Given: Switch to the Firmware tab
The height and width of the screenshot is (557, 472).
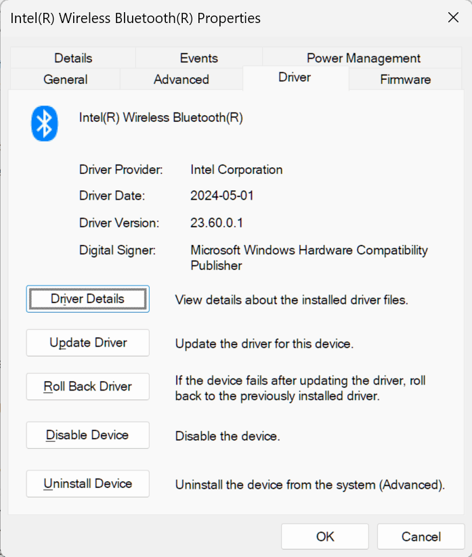Looking at the screenshot, I should (405, 79).
